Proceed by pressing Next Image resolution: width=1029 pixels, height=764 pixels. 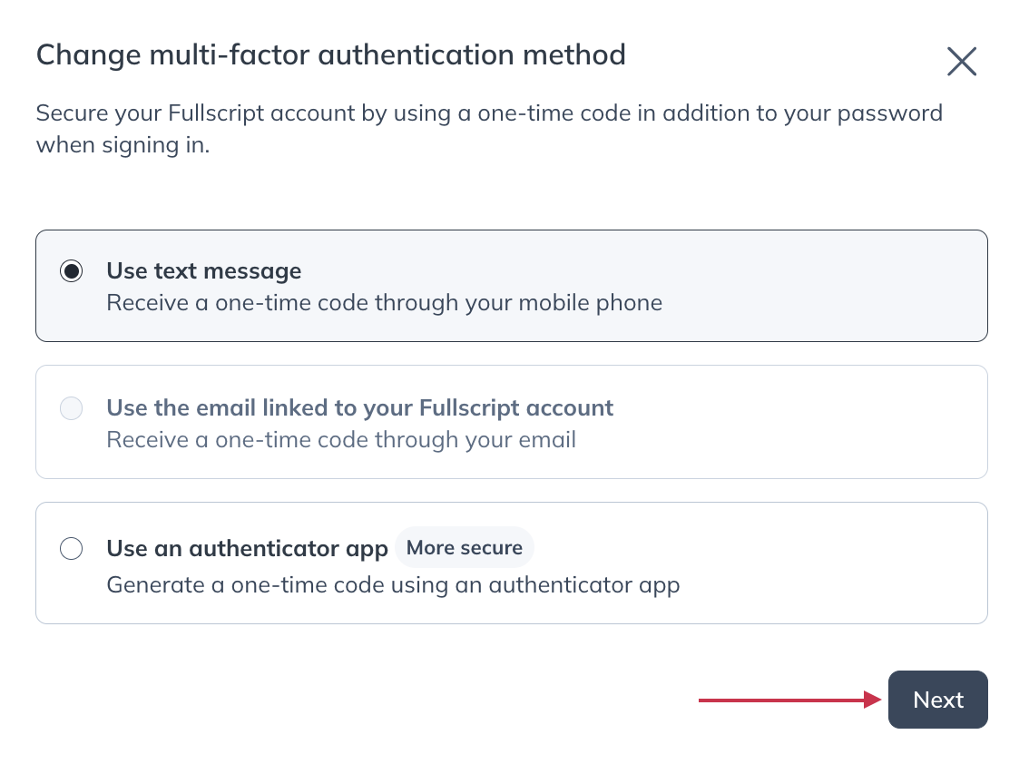(937, 700)
